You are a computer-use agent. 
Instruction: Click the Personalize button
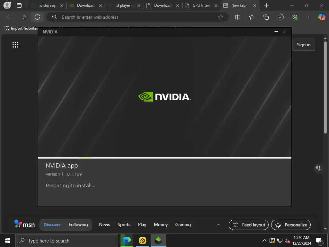pyautogui.click(x=291, y=225)
